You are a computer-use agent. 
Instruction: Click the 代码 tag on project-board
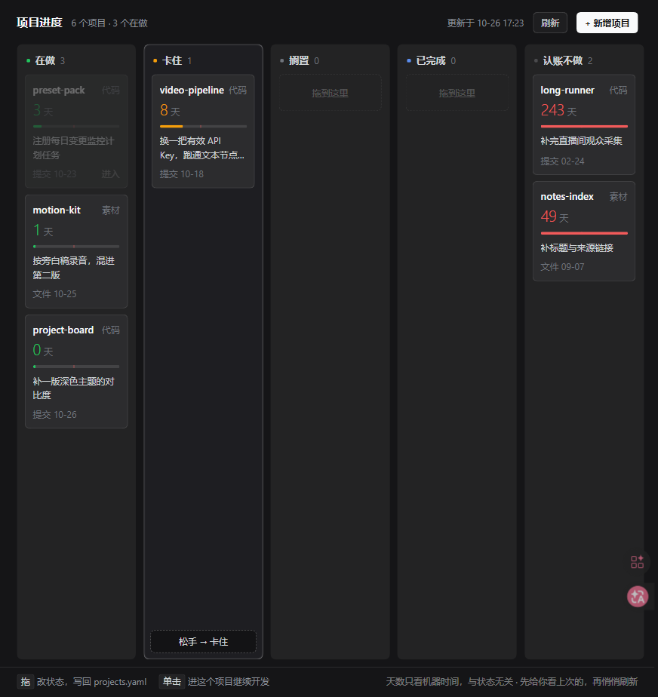(x=111, y=330)
